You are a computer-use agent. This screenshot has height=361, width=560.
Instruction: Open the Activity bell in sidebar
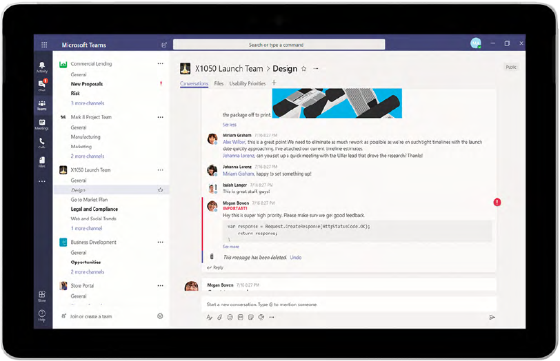tap(42, 67)
